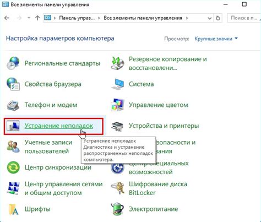Viewport: 261px width, 222px height.
Task: Open the Крупные значки view dropdown
Action: (x=216, y=39)
